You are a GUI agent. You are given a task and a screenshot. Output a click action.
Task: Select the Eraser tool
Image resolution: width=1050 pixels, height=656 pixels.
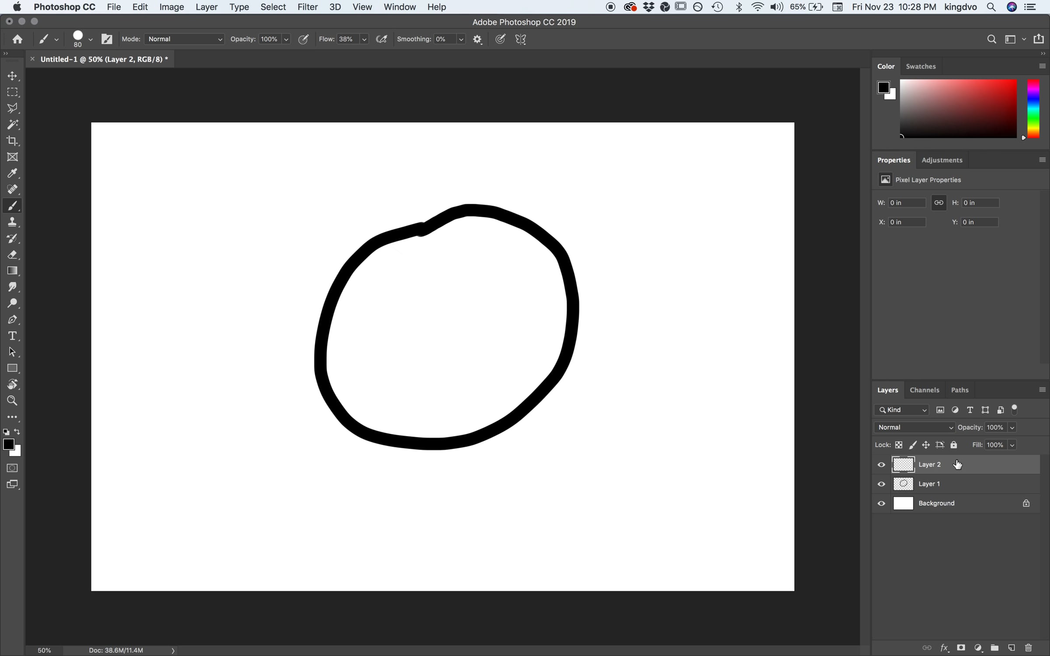12,255
